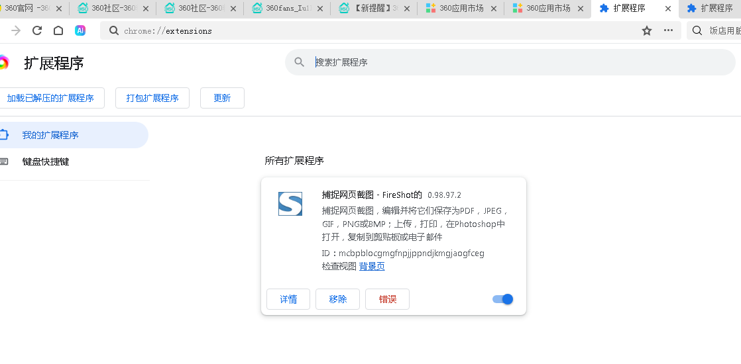Click the search icon beside 饭店用
This screenshot has width=741, height=364.
click(697, 30)
